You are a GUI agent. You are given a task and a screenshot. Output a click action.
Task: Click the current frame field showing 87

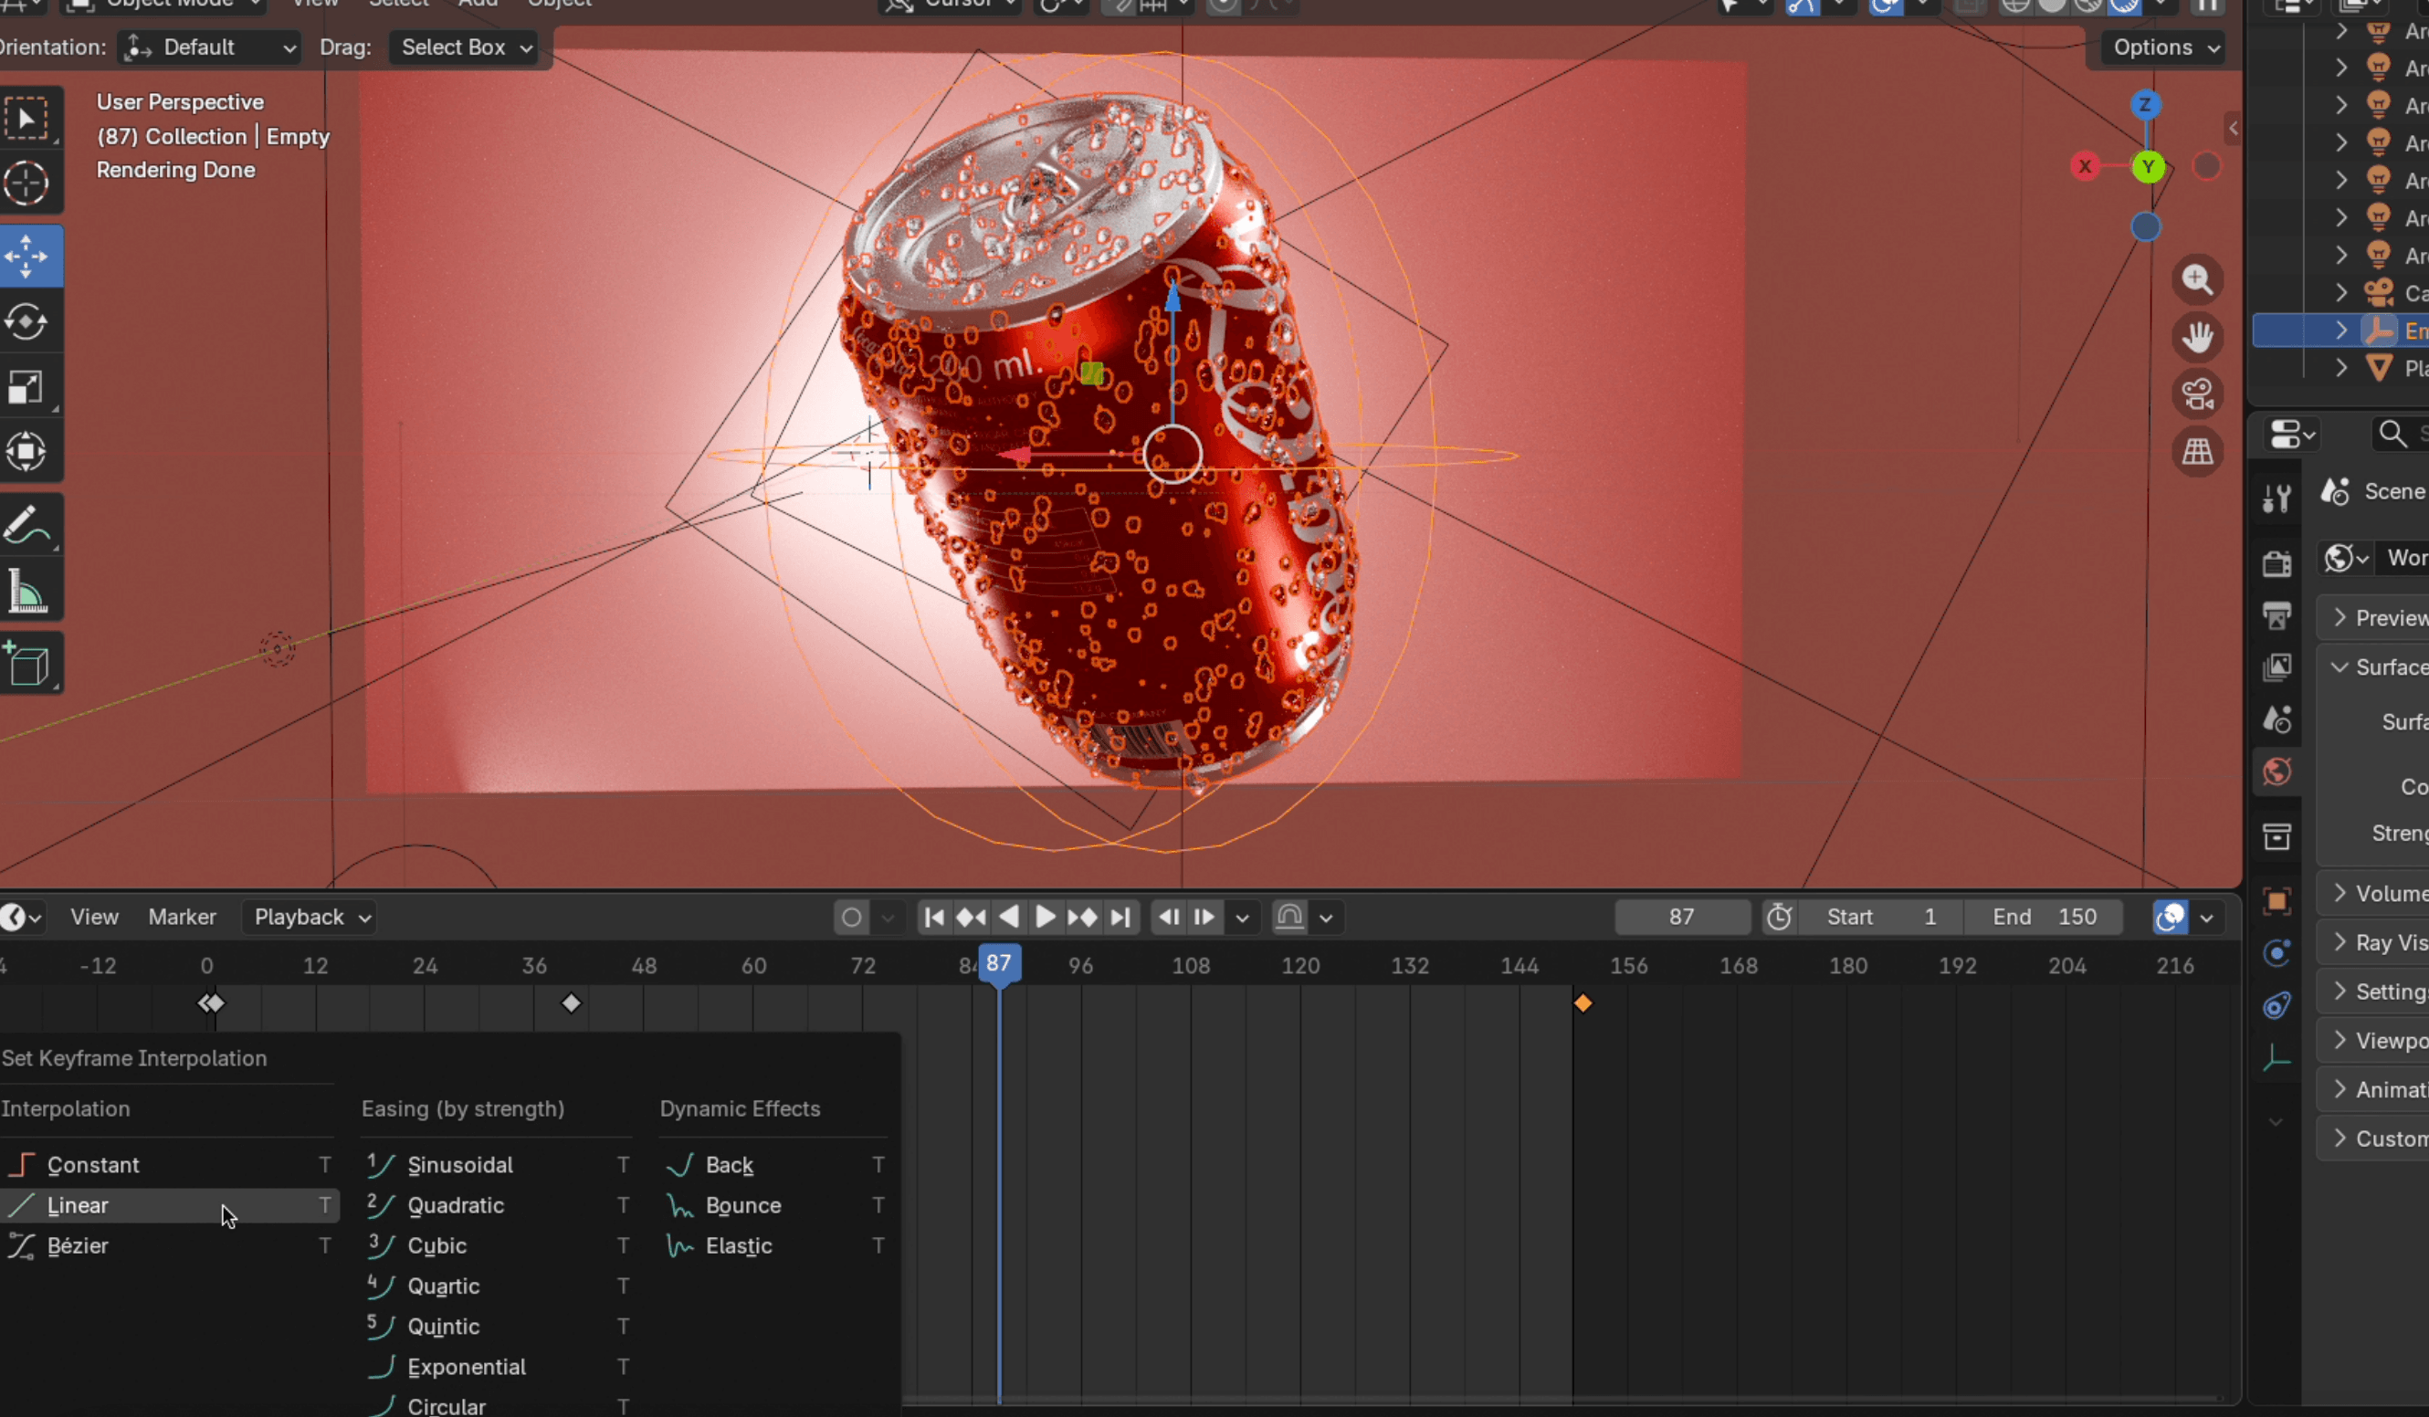(1682, 917)
